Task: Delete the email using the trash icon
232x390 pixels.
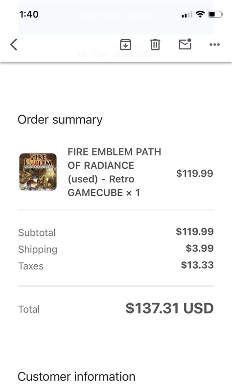Action: coord(155,45)
